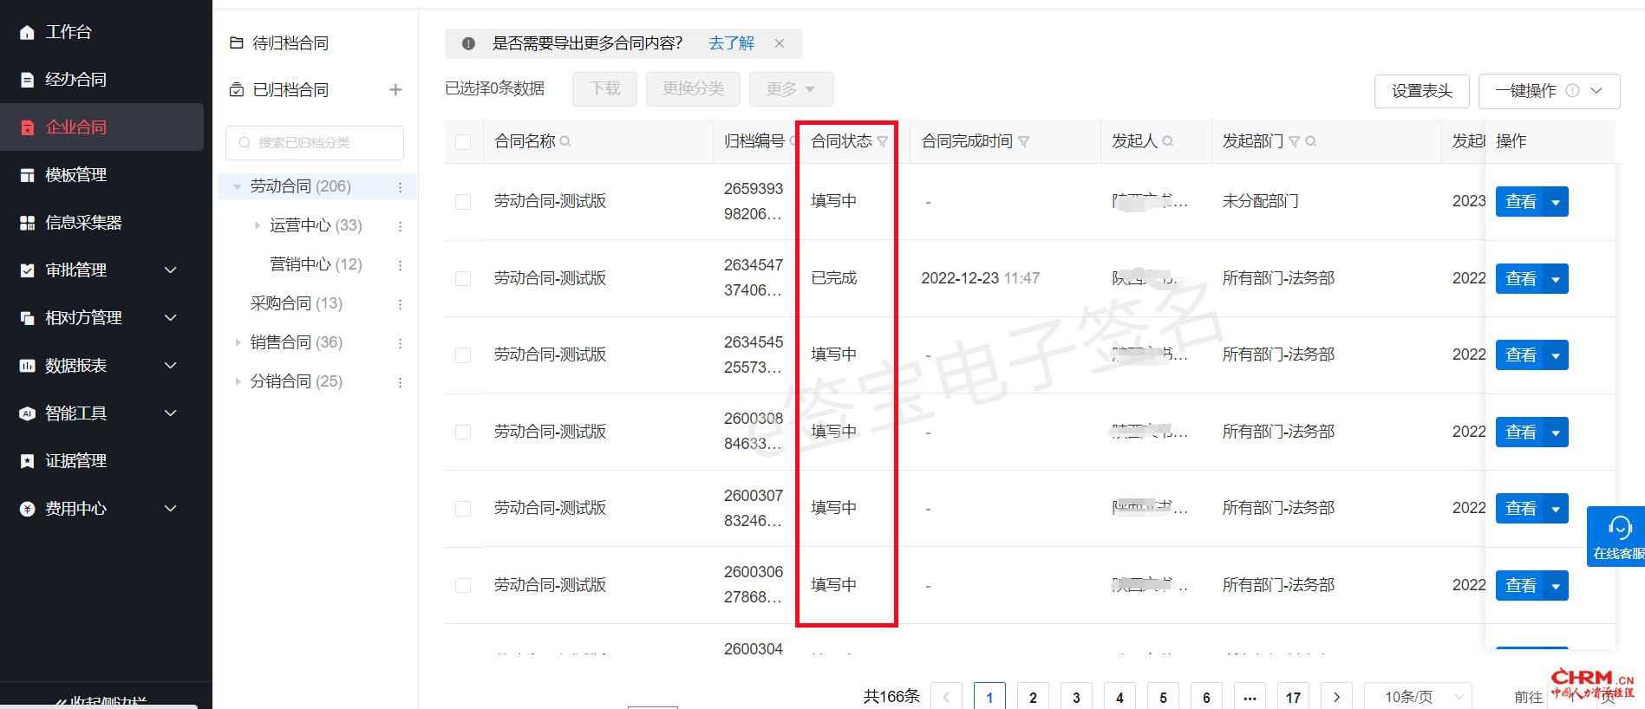Select 营销中心 (12) category
Image resolution: width=1645 pixels, height=709 pixels.
pos(316,264)
